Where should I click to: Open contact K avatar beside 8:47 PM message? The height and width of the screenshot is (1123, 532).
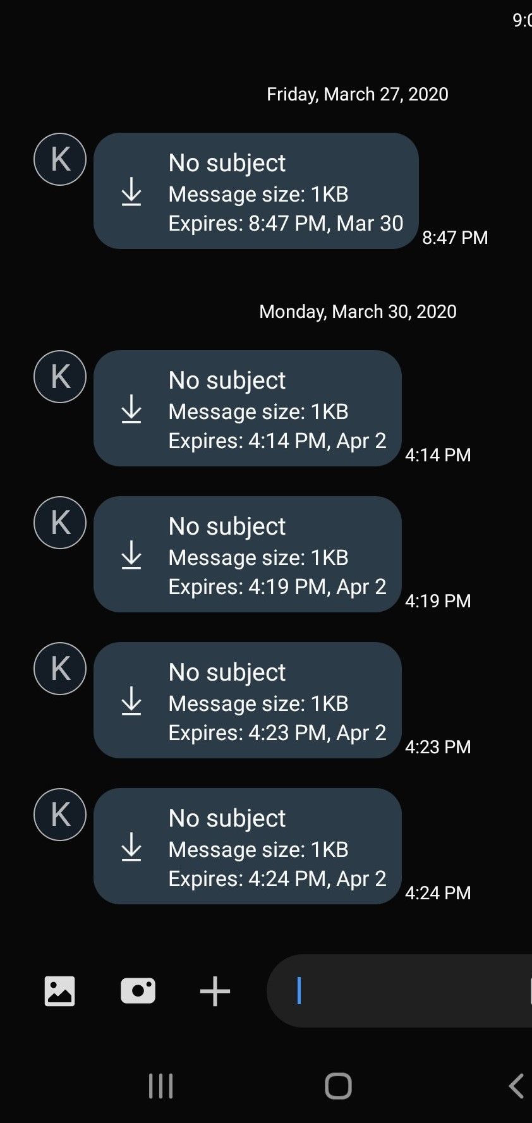click(60, 159)
